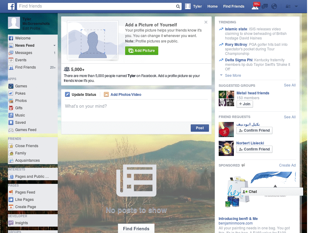The height and width of the screenshot is (233, 311).
Task: Click the Pokes app icon
Action: [x=11, y=93]
